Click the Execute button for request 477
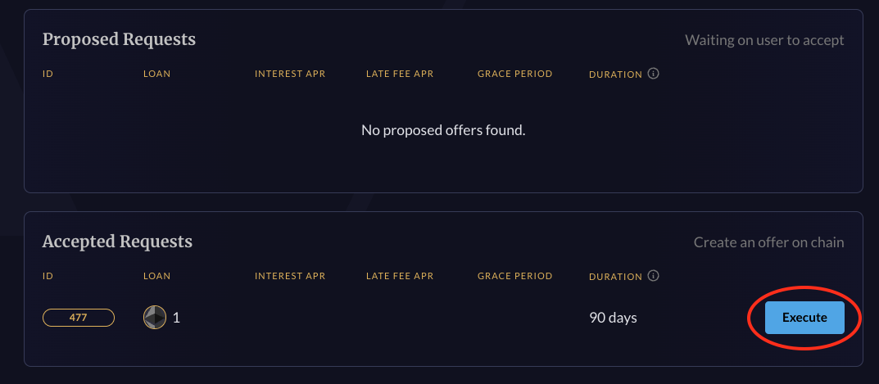Viewport: 879px width, 384px height. pos(804,318)
